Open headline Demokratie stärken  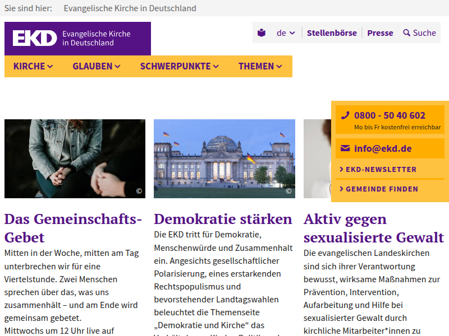223,219
